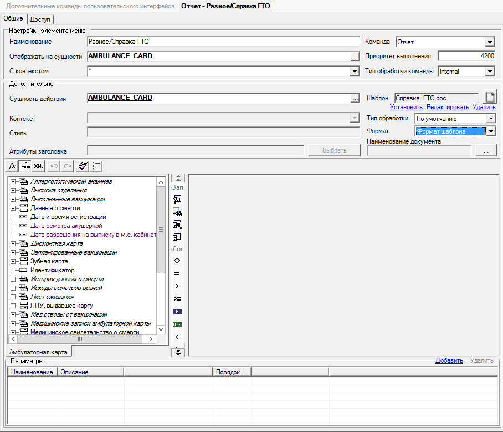Open the С контекстом dropdown
This screenshot has width=503, height=432.
(355, 72)
